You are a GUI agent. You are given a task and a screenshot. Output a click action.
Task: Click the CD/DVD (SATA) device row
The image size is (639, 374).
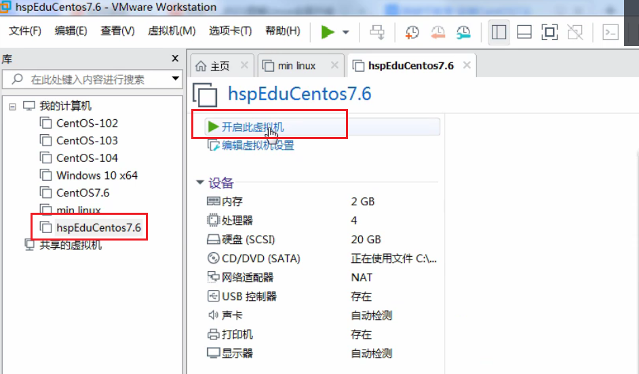click(x=322, y=258)
